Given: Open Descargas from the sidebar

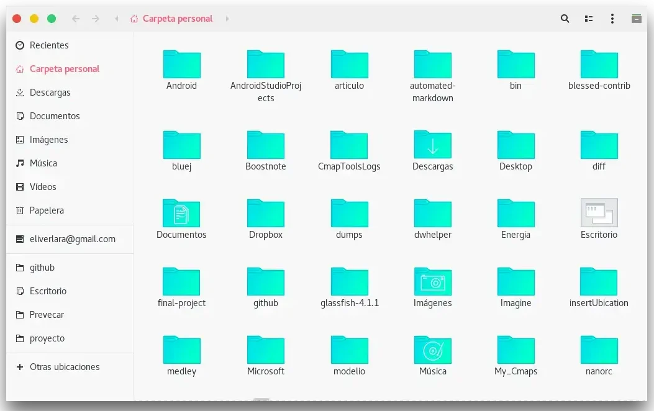Looking at the screenshot, I should point(50,92).
